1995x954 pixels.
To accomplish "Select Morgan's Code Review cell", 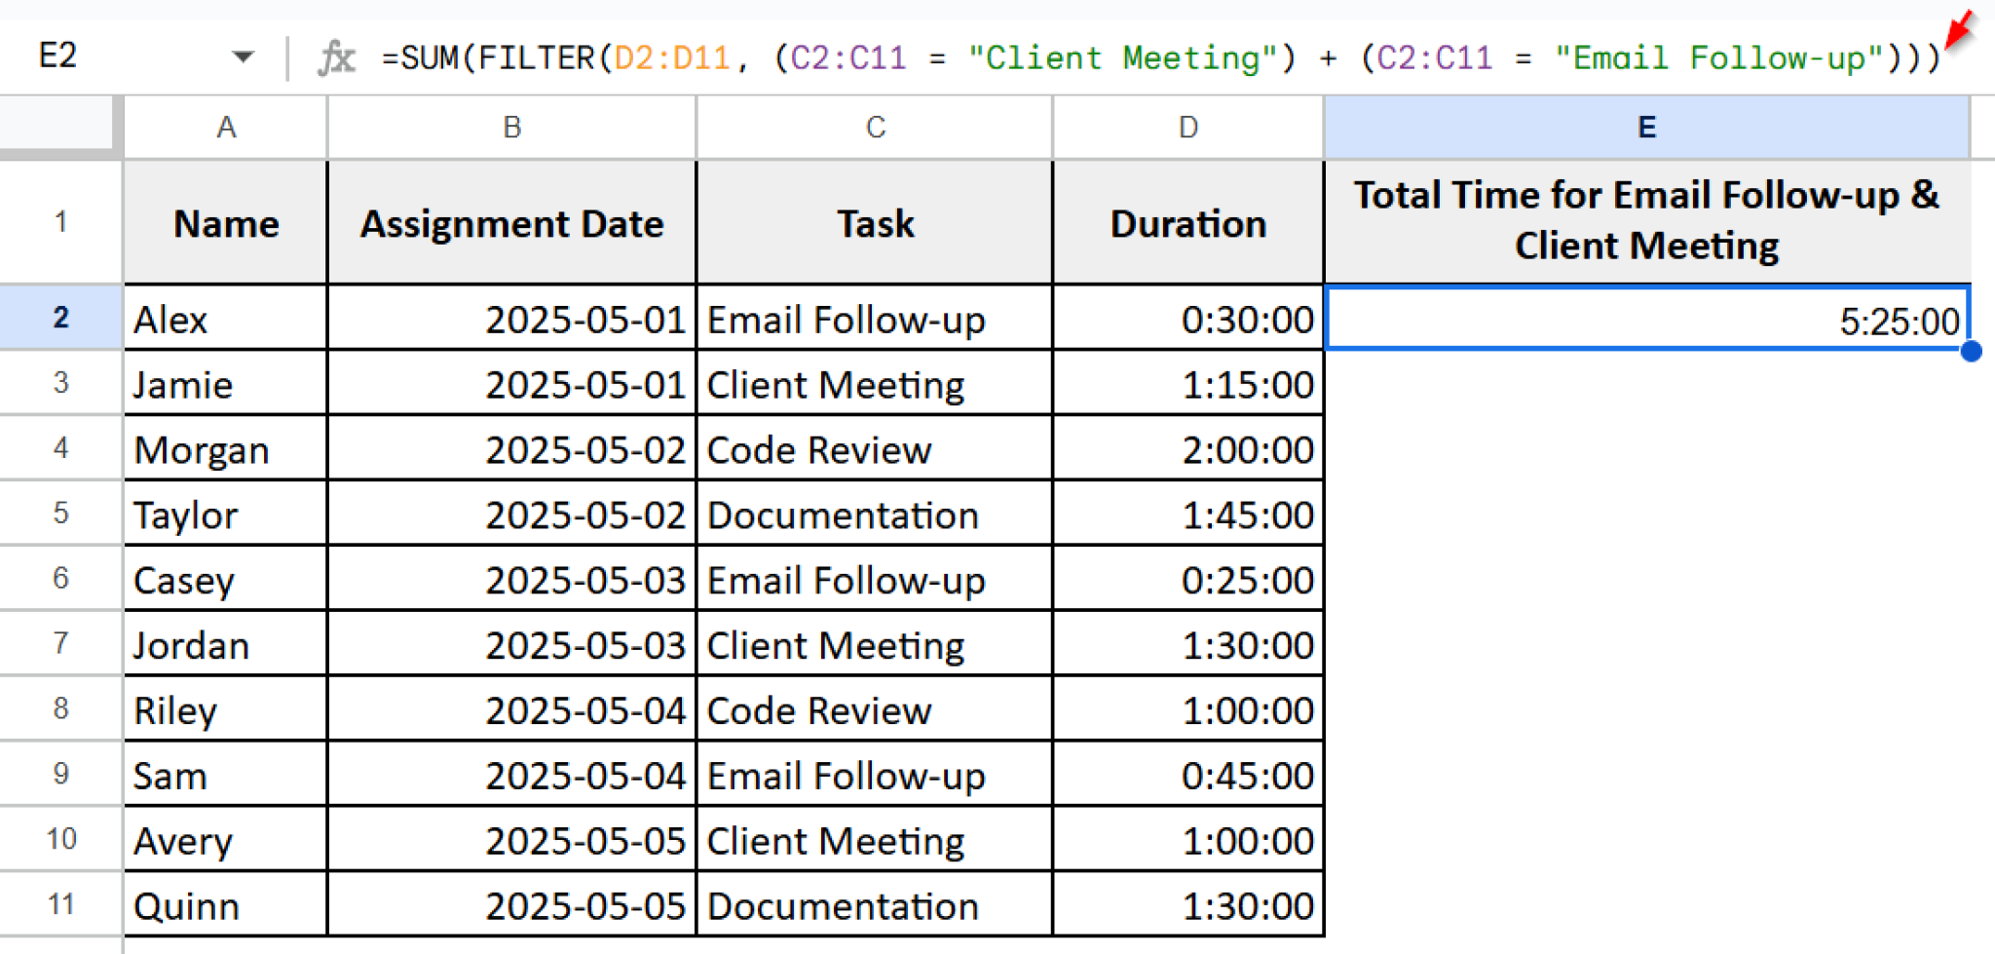I will (x=873, y=449).
